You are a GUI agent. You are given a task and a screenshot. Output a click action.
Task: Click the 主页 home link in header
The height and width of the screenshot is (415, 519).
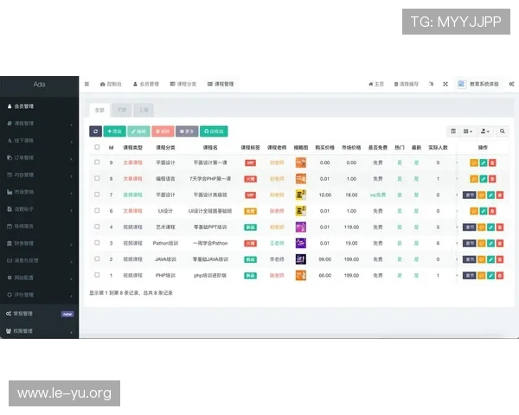tap(376, 84)
